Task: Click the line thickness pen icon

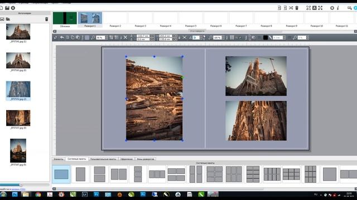Action: [271, 37]
